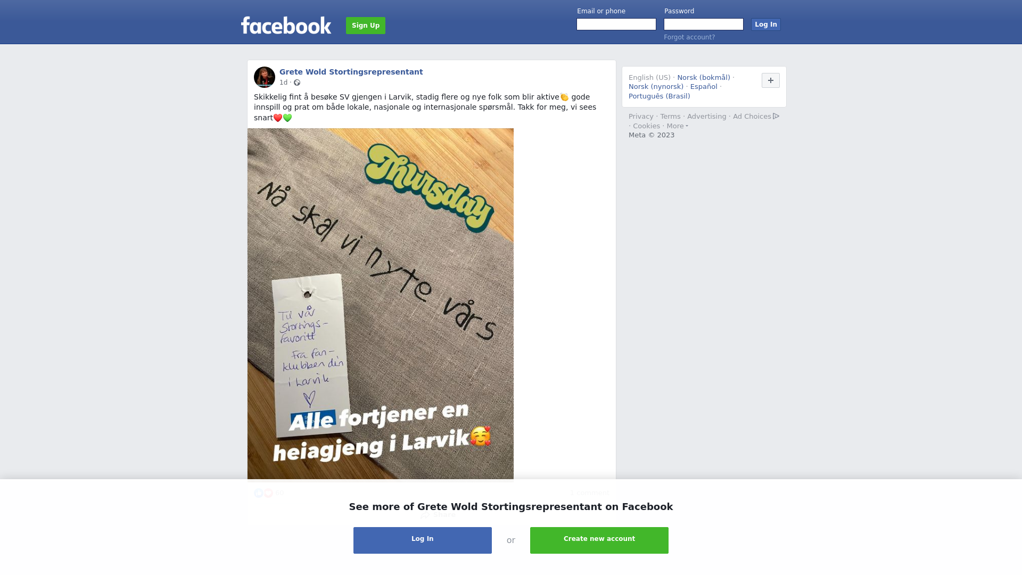Image resolution: width=1022 pixels, height=575 pixels.
Task: Open Grete Wold's profile picture
Action: (265, 77)
